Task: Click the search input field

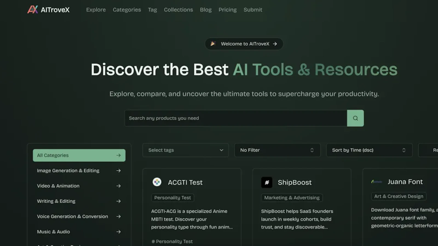Action: [x=235, y=118]
